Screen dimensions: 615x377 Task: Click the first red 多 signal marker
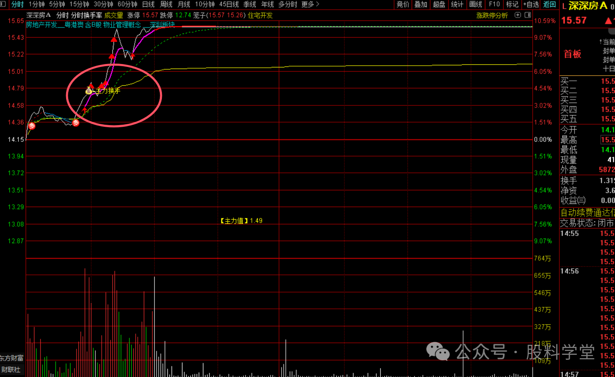pos(32,126)
